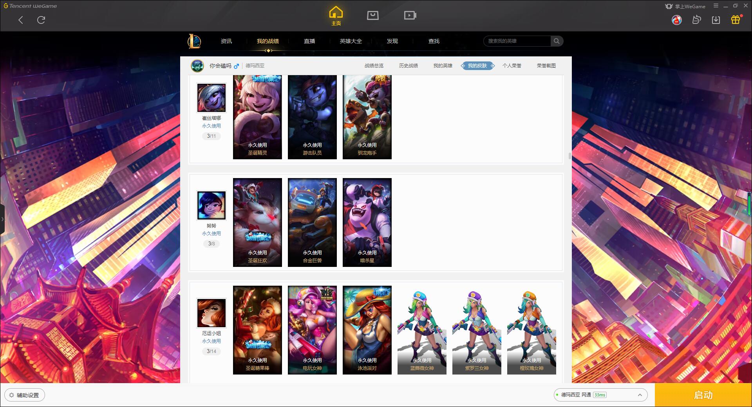Open the gift box icon
This screenshot has height=407, width=752.
click(736, 20)
